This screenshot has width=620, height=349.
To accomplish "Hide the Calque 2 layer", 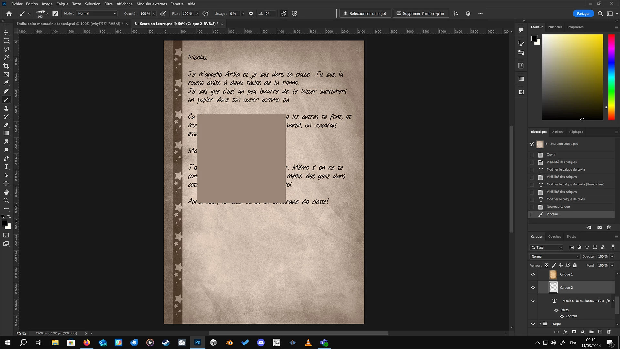I will tap(533, 288).
